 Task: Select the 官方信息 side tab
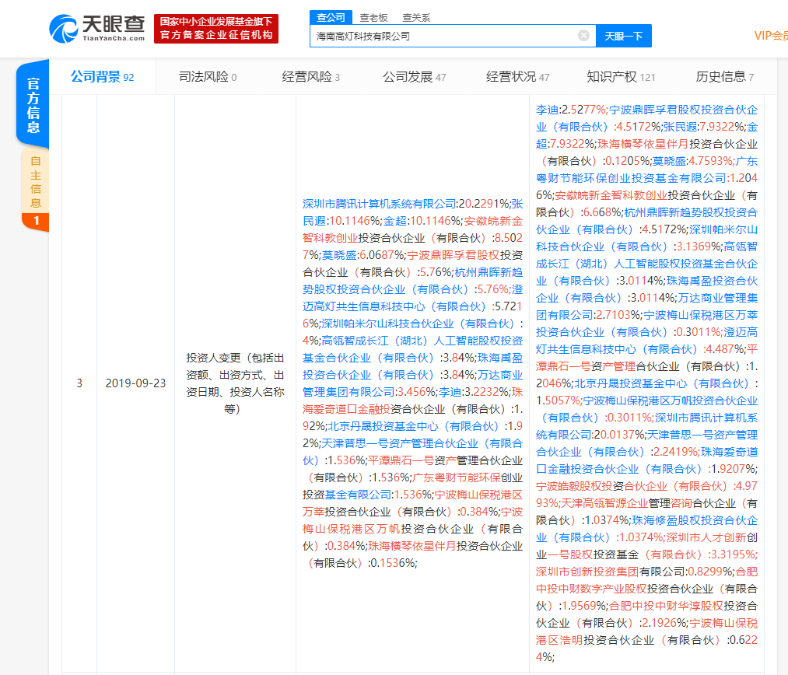[33, 104]
